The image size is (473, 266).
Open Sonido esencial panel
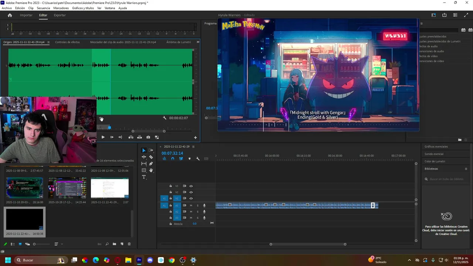tap(434, 154)
